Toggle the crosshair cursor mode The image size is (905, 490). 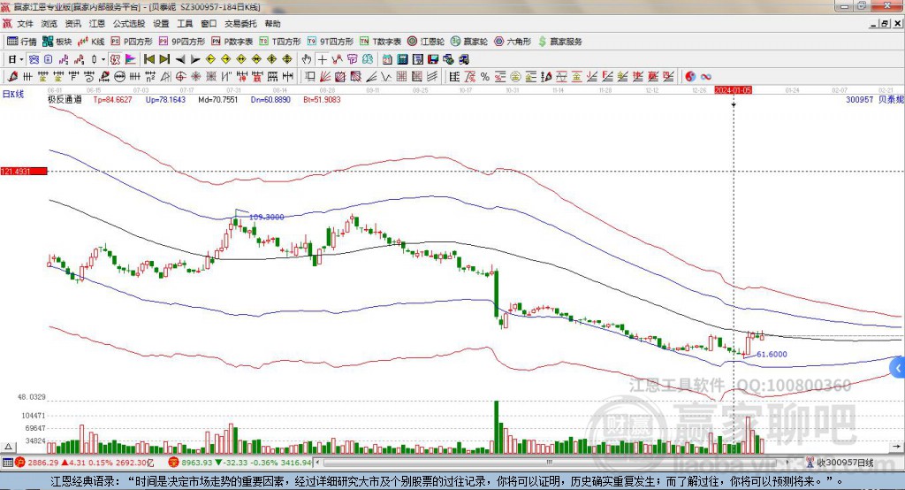pyautogui.click(x=323, y=59)
